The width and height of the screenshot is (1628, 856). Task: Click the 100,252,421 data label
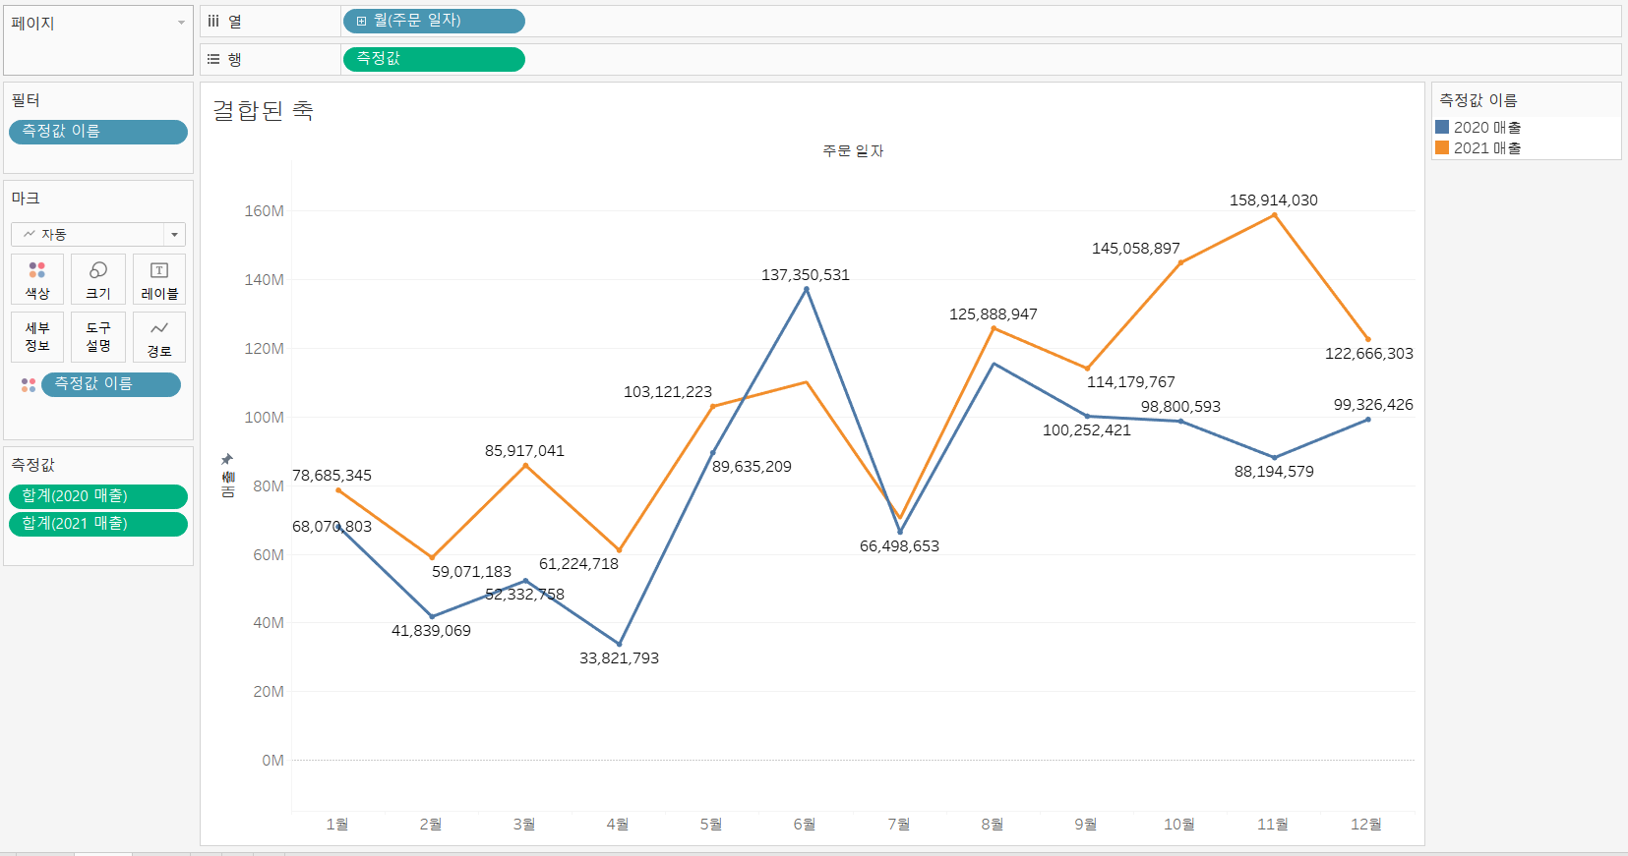(x=1086, y=429)
